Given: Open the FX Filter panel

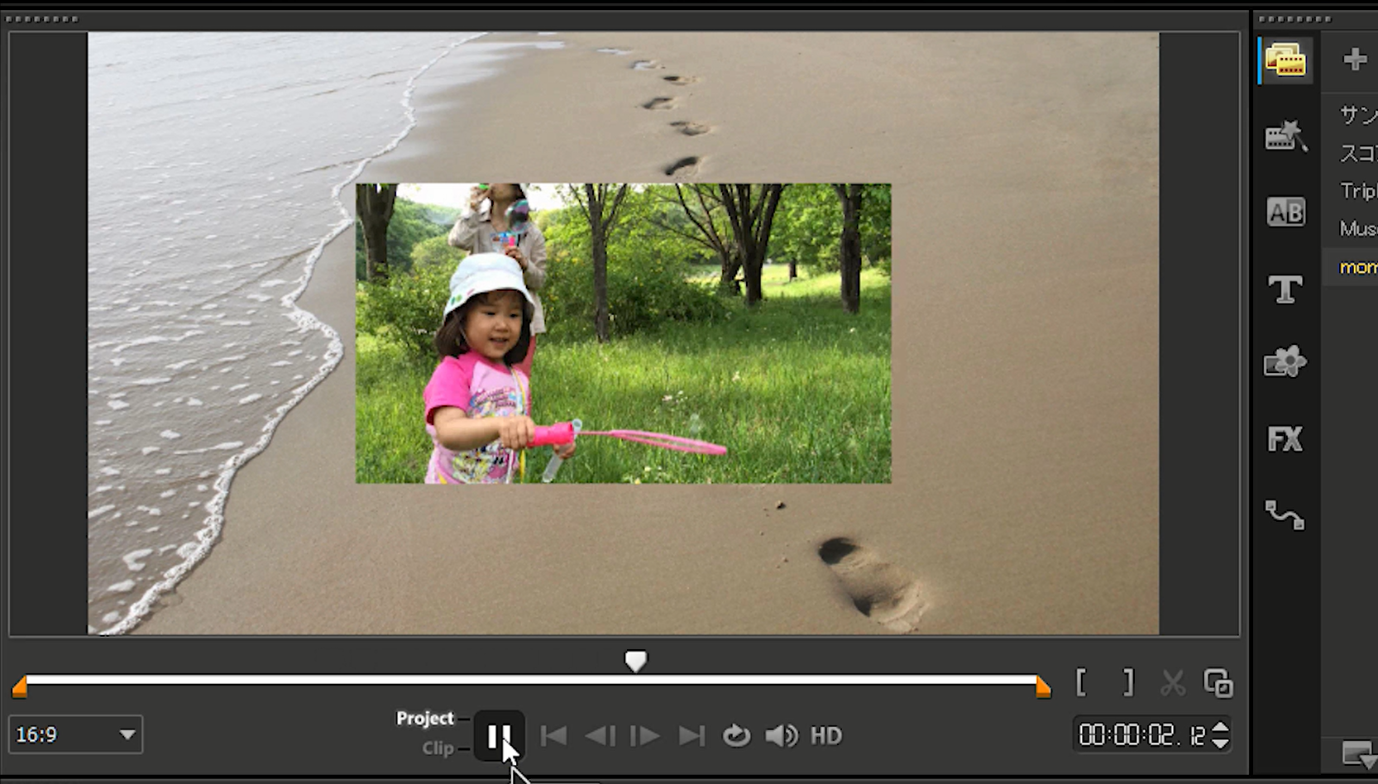Looking at the screenshot, I should coord(1285,439).
